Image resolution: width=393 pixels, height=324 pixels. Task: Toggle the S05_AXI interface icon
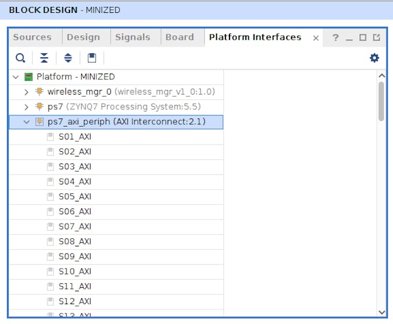[50, 197]
